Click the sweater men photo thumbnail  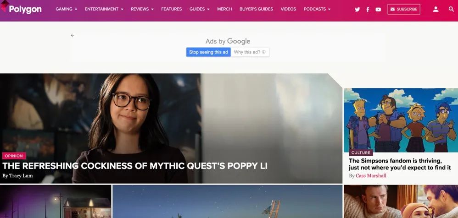[x=401, y=202]
